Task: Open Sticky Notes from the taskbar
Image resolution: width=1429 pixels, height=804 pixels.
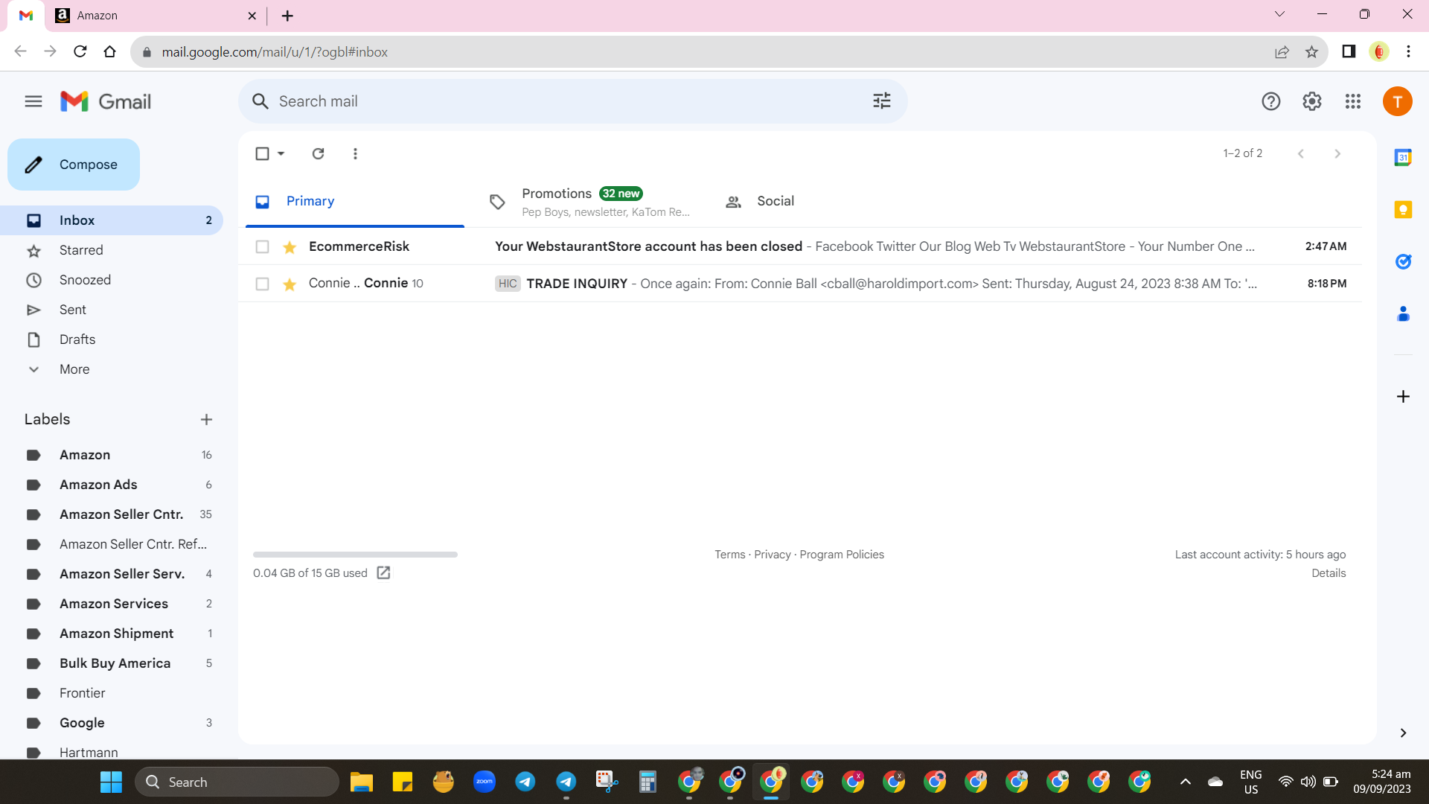Action: point(403,782)
